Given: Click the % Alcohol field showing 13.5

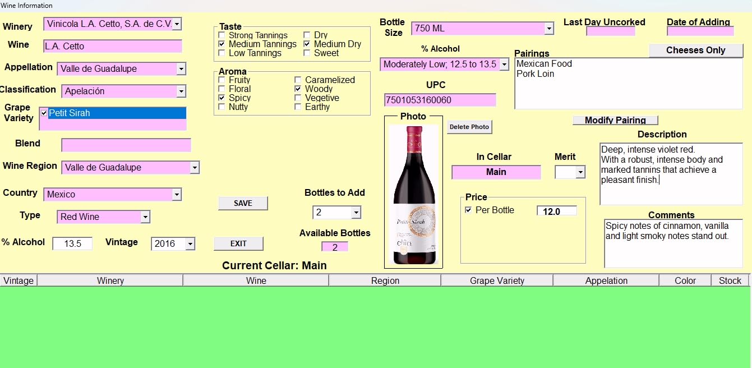Looking at the screenshot, I should (72, 243).
